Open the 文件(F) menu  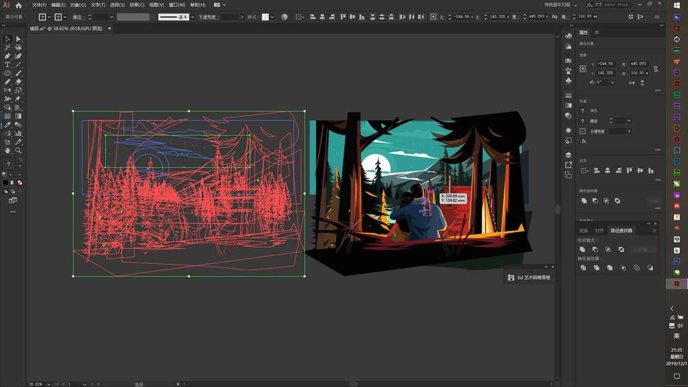[x=39, y=5]
